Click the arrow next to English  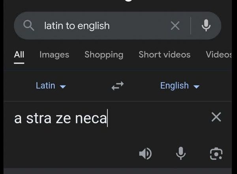pos(196,87)
